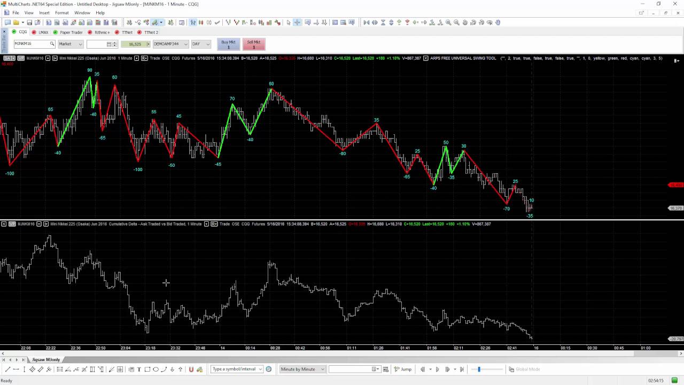The height and width of the screenshot is (385, 684).
Task: Click the step back playback arrow
Action: click(x=423, y=369)
